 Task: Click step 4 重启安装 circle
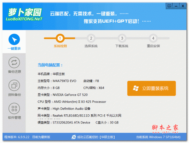153,38
